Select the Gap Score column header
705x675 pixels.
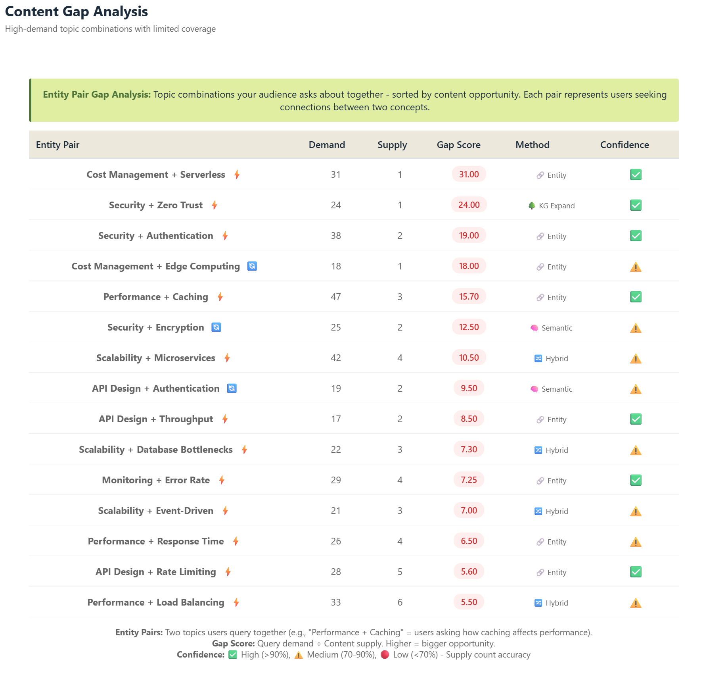[458, 144]
